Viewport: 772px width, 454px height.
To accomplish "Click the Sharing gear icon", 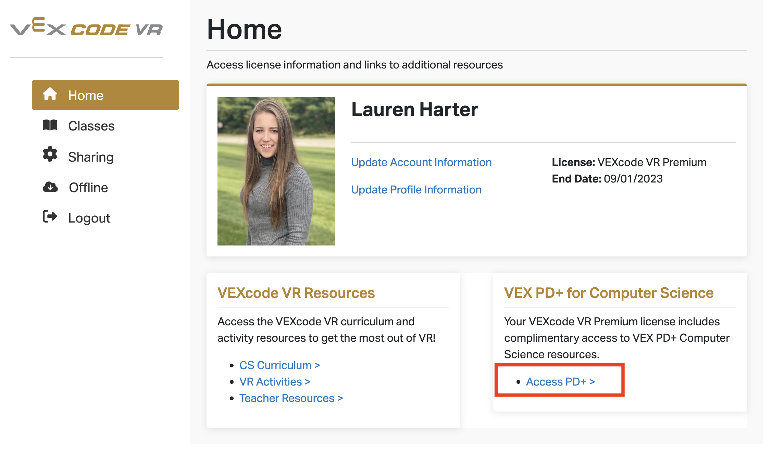I will pyautogui.click(x=50, y=154).
